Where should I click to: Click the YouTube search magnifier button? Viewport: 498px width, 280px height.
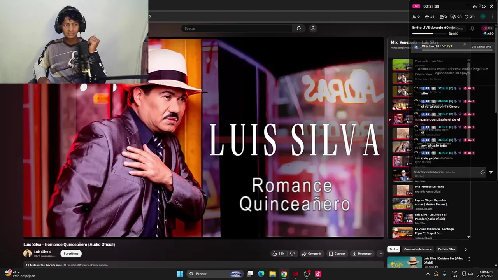pos(299,28)
